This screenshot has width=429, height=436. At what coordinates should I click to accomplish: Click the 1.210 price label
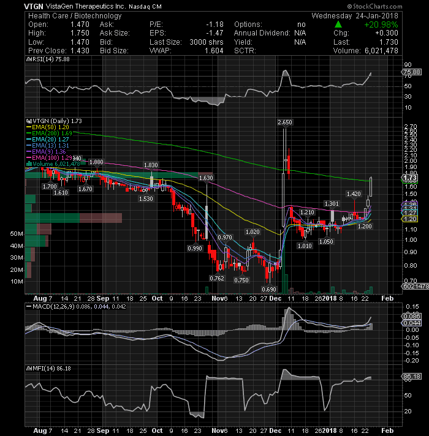click(x=307, y=212)
